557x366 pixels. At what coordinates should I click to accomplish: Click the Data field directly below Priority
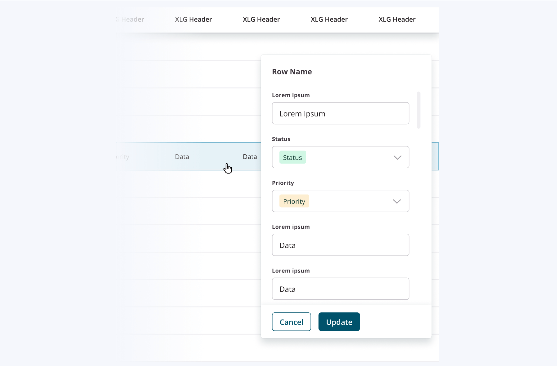pos(340,245)
